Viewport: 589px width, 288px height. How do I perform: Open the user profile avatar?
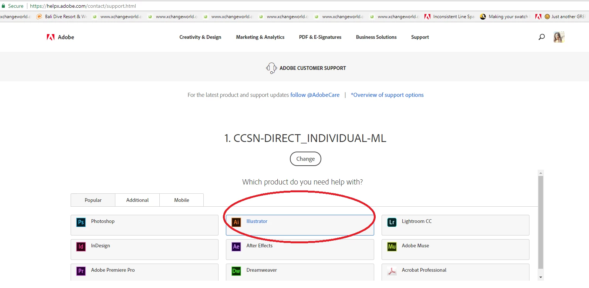point(559,37)
